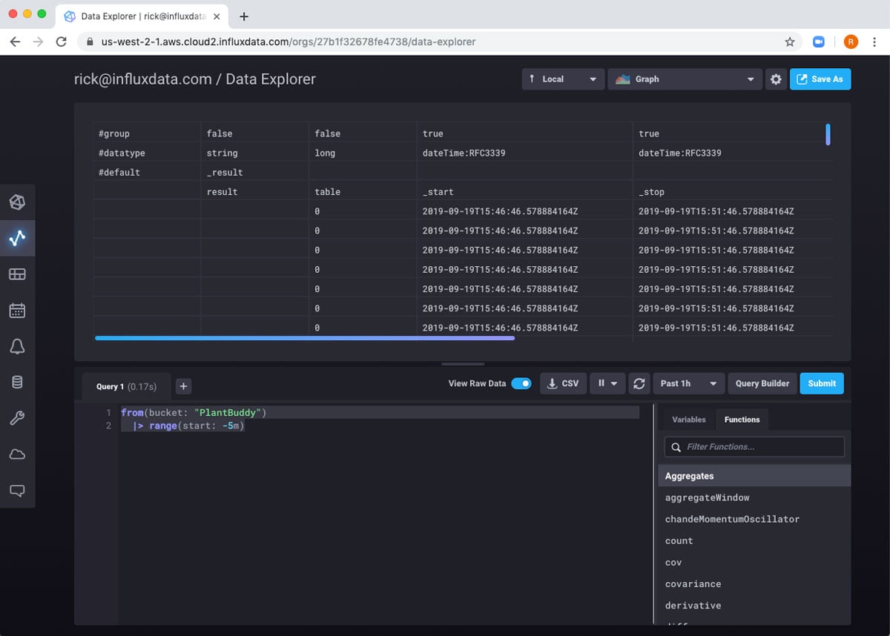Open the Settings wrench icon in the sidebar
This screenshot has height=636, width=890.
point(17,419)
